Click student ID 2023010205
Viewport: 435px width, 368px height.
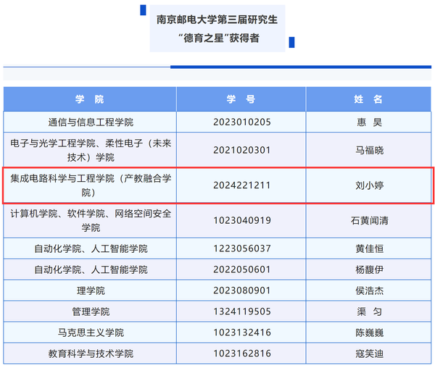click(x=242, y=122)
